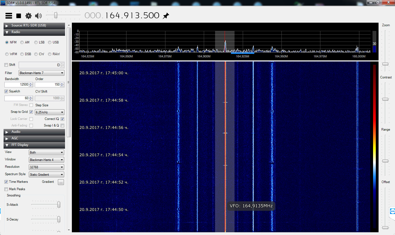Viewport: 395px width, 235px height.
Task: Open the View dropdown showing Both
Action: pos(46,152)
